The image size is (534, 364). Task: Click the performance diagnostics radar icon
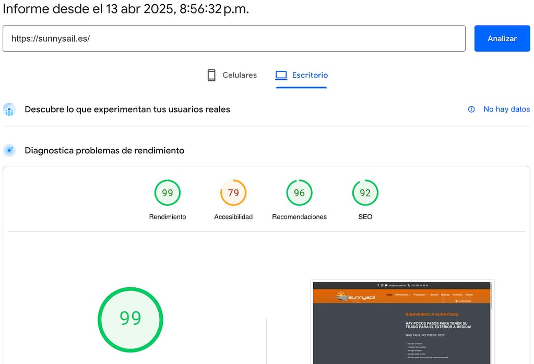point(9,151)
